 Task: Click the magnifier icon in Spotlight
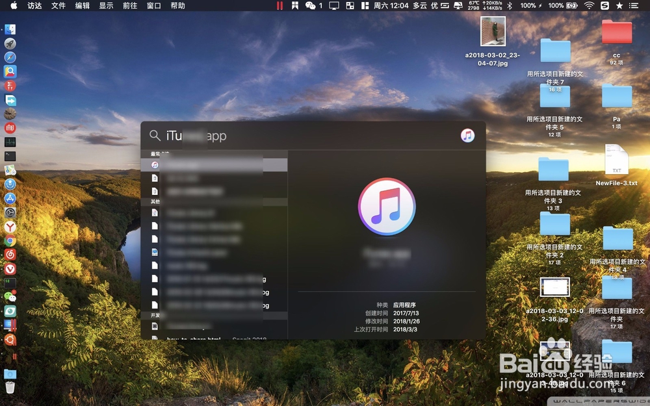point(155,136)
